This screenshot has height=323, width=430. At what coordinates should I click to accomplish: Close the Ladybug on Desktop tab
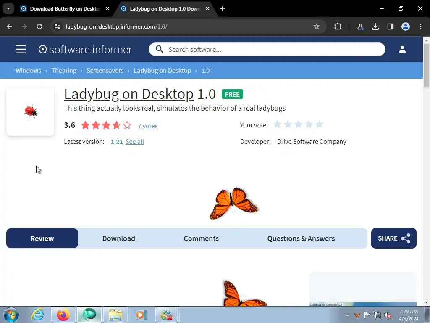pyautogui.click(x=207, y=8)
